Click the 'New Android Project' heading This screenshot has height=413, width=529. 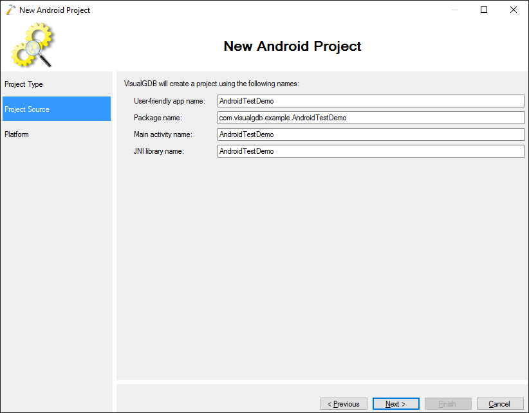click(x=292, y=46)
